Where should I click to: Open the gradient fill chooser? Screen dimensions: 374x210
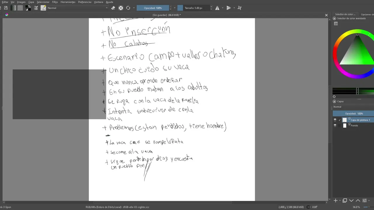click(13, 8)
